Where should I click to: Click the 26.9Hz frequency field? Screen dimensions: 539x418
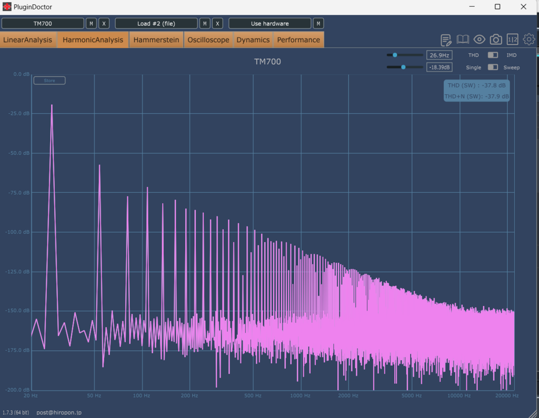[x=440, y=55]
